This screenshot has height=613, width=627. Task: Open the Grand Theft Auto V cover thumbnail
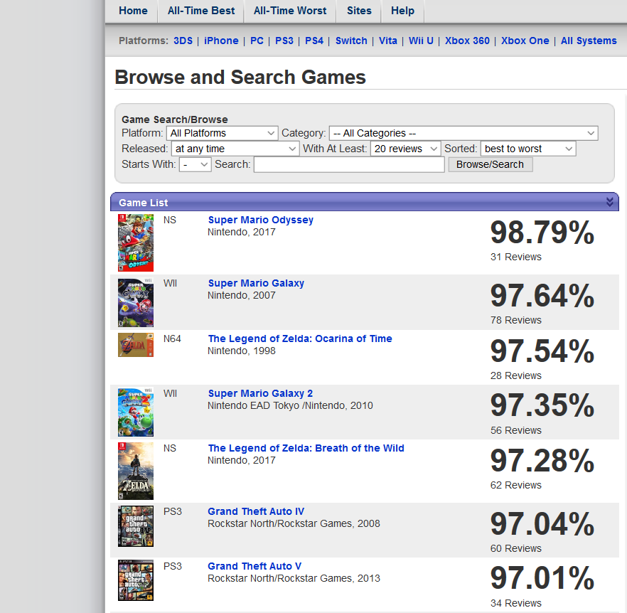point(136,580)
